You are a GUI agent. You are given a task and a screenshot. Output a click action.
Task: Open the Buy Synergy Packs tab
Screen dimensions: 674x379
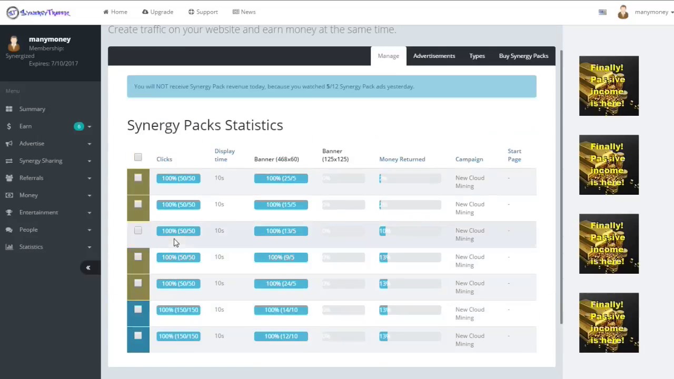point(523,56)
